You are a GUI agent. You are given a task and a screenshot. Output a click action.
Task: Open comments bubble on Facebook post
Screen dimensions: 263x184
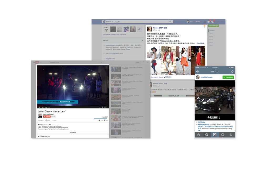tap(169, 77)
